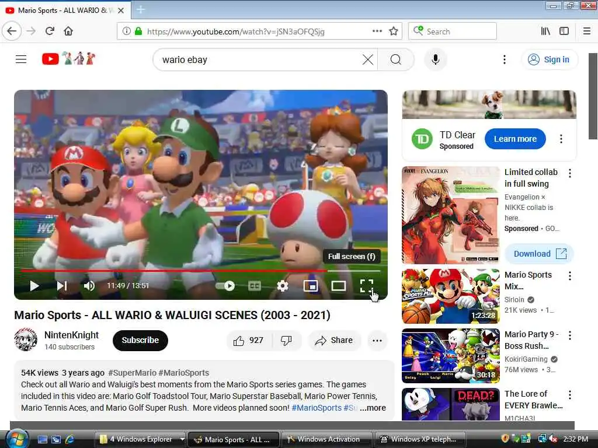Open the blue #MarioSports hashtag in description
The height and width of the screenshot is (448, 598).
tap(317, 408)
